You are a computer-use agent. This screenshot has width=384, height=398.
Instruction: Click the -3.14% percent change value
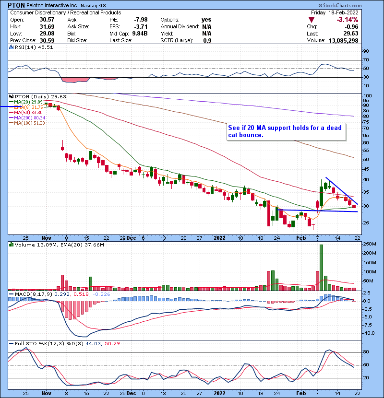[x=348, y=20]
